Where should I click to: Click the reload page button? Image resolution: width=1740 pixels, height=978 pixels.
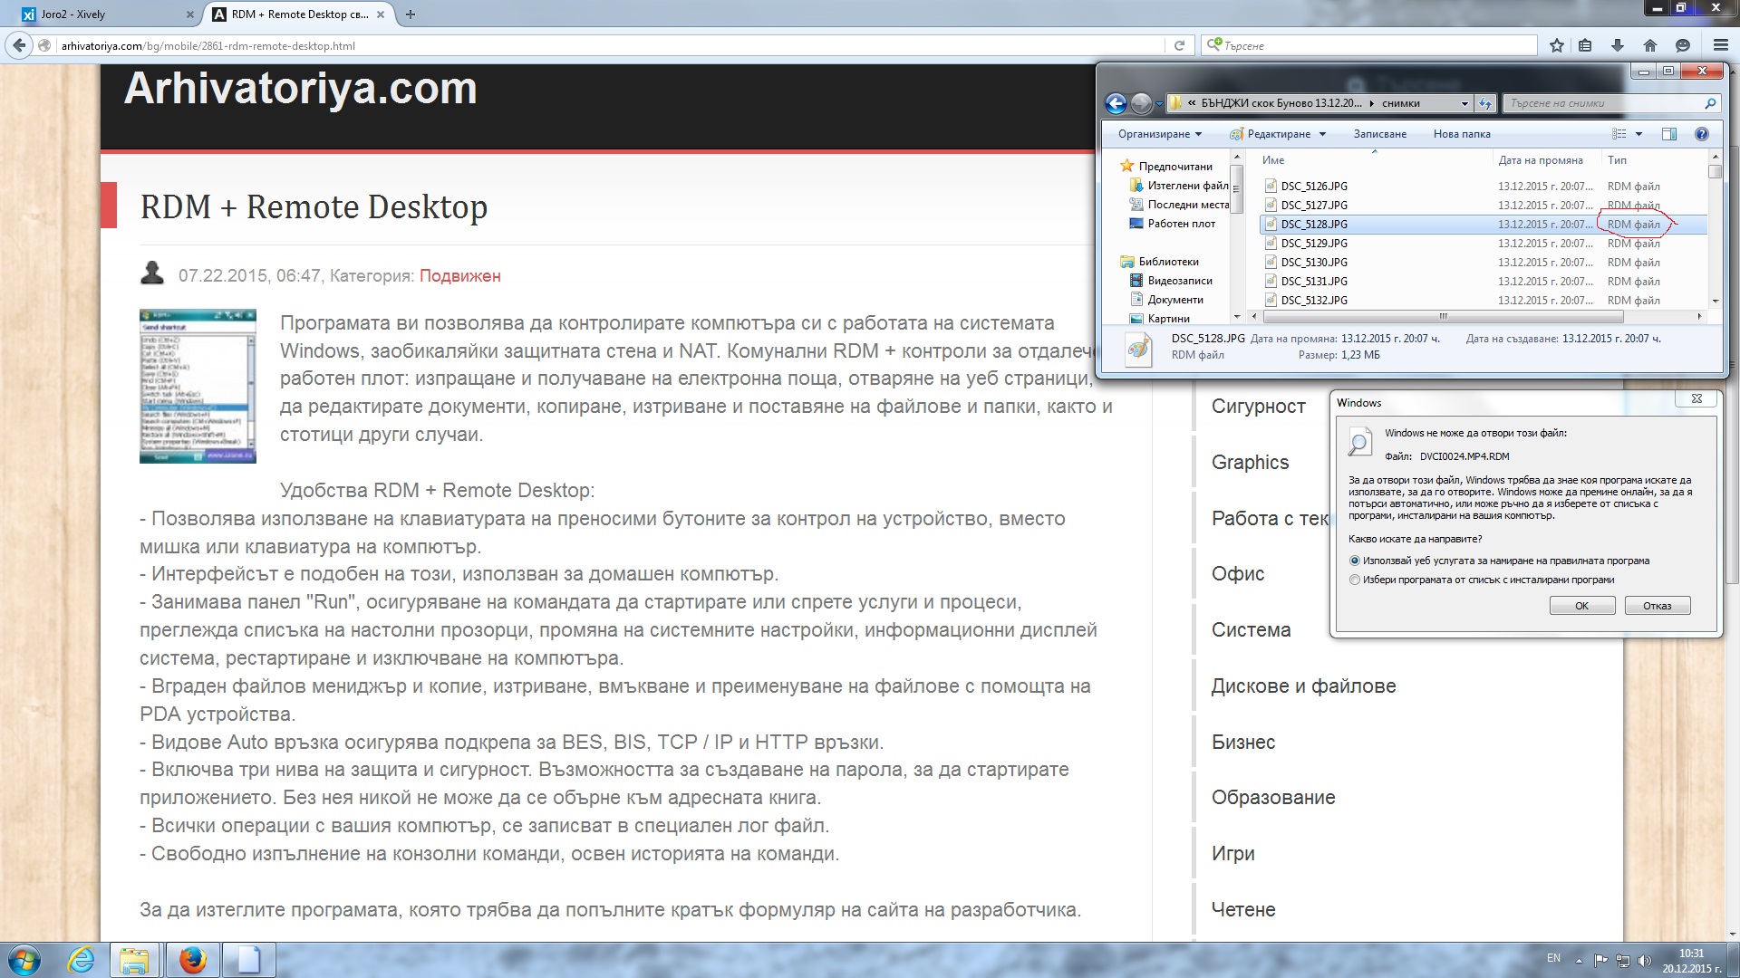coord(1179,45)
